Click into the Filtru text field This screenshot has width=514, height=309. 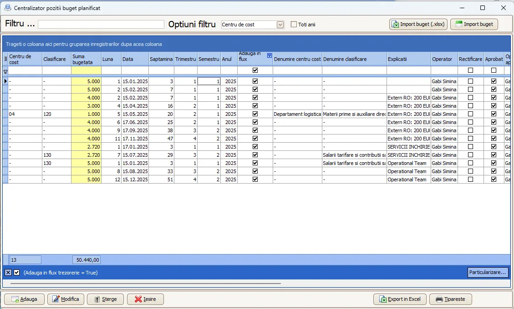(x=101, y=24)
